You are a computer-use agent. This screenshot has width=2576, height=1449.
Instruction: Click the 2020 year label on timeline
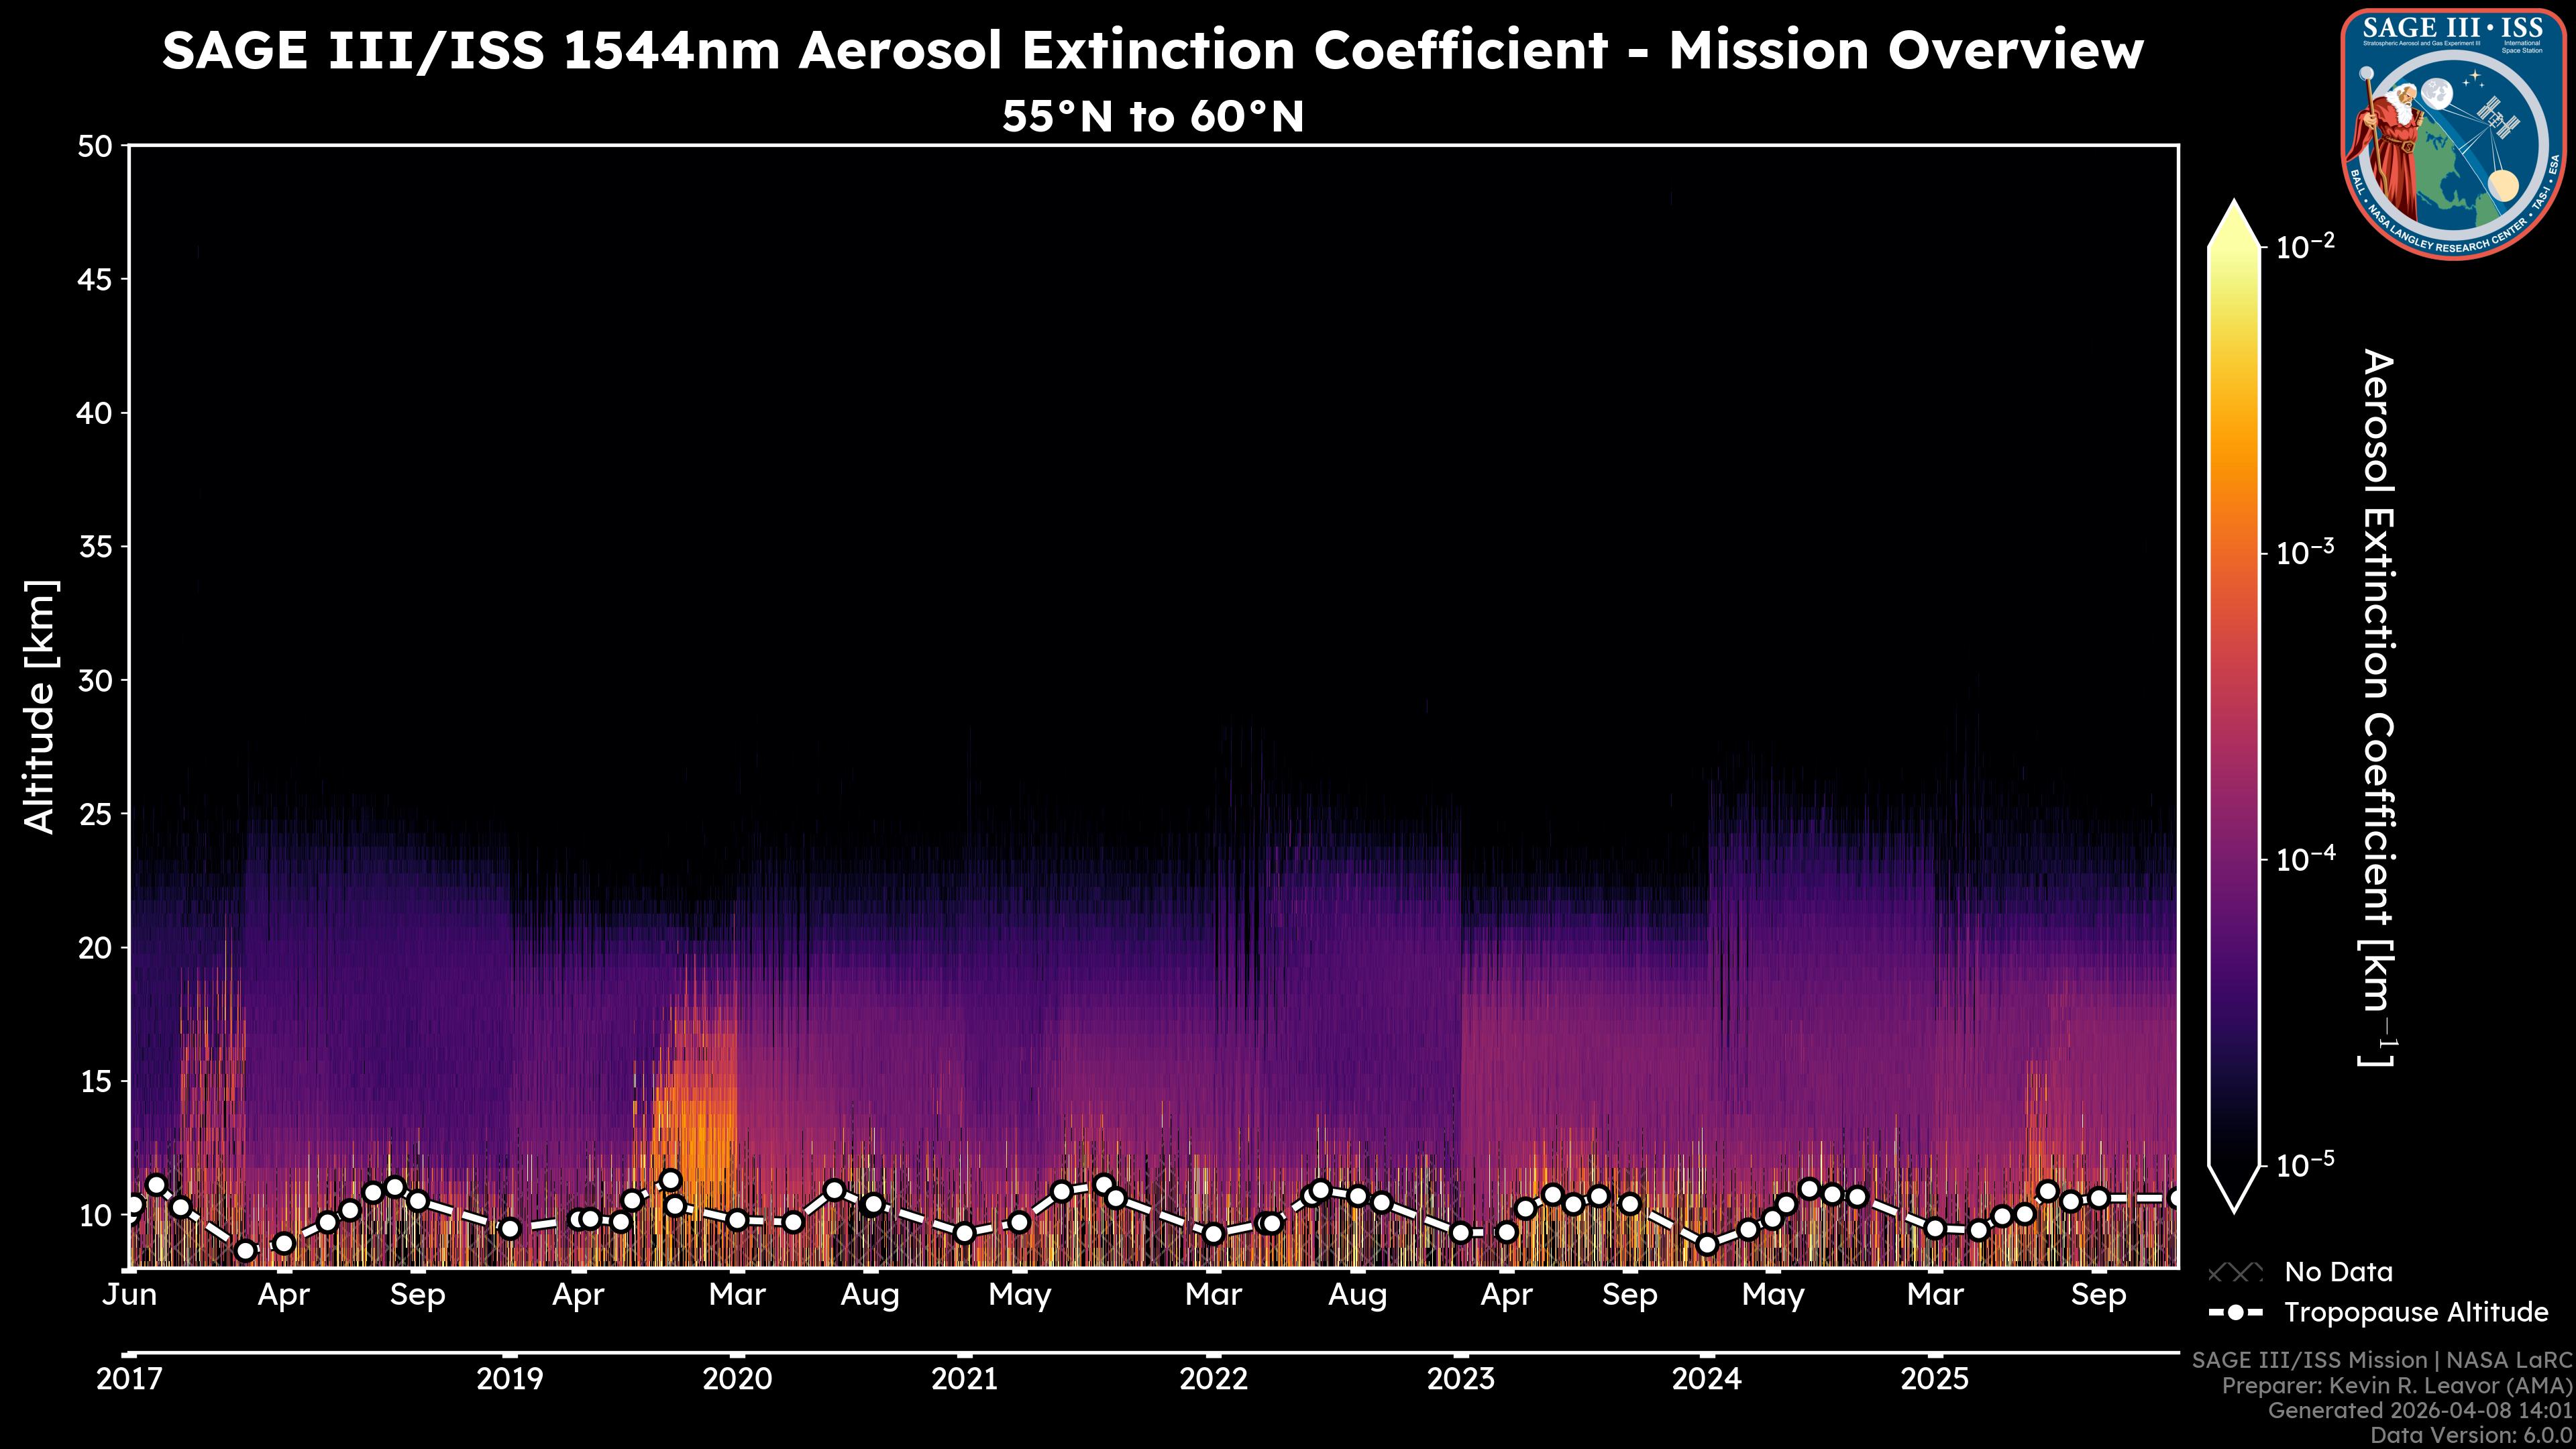(737, 1379)
